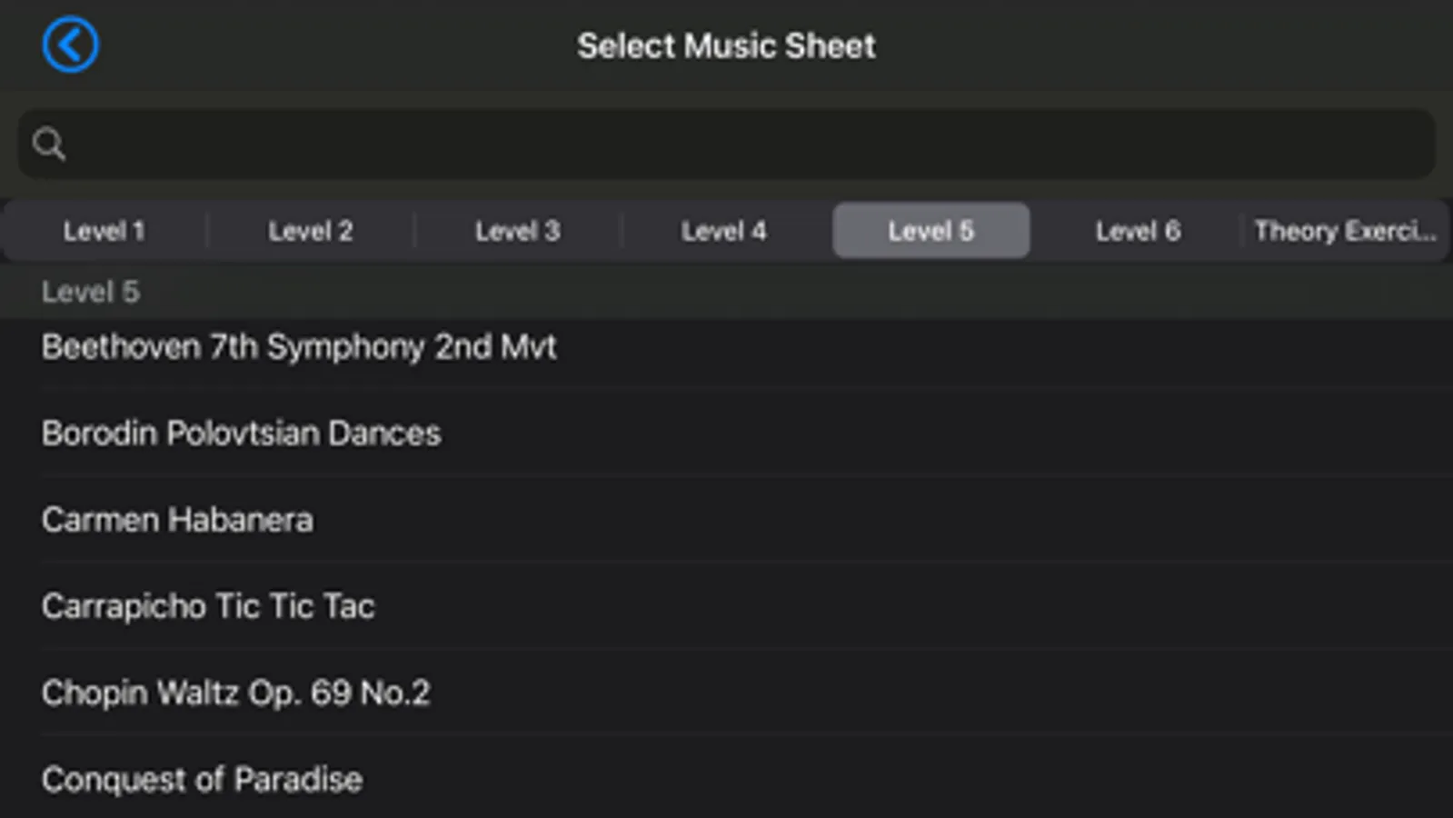
Task: Switch to the Level 6 tab
Action: (1138, 231)
